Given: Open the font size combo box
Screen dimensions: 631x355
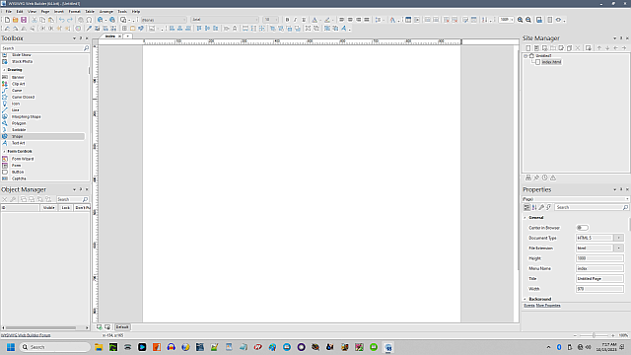Looking at the screenshot, I should coord(270,20).
